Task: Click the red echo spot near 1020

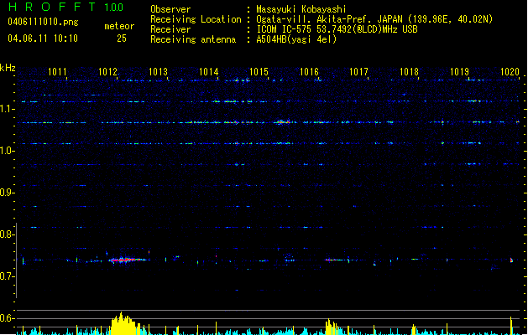Action: [x=511, y=260]
